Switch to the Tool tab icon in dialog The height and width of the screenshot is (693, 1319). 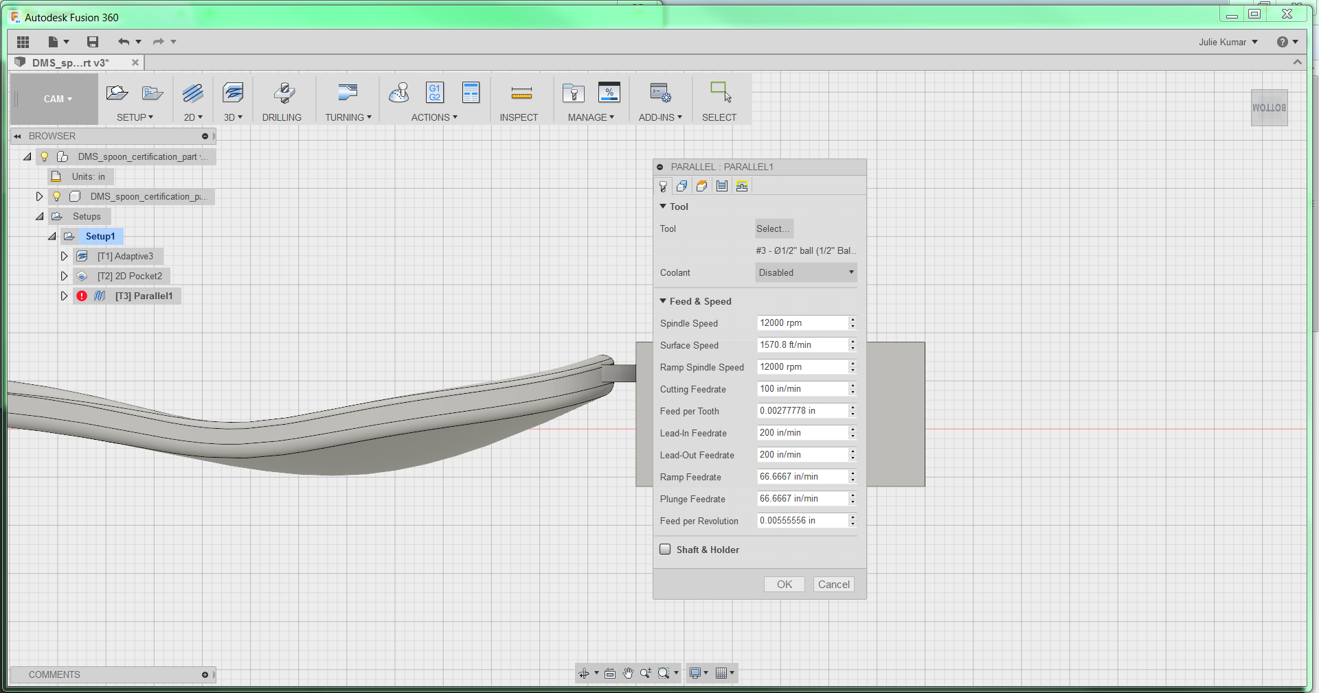click(663, 186)
